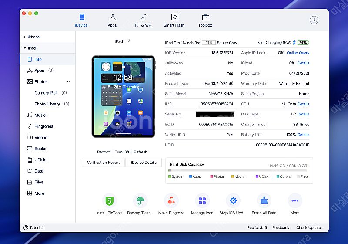348x244 pixels.
Task: Refresh the device info
Action: tap(141, 152)
